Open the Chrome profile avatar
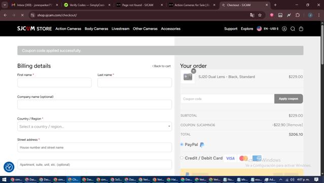Viewport: 324px width, 183px height. pos(310,15)
